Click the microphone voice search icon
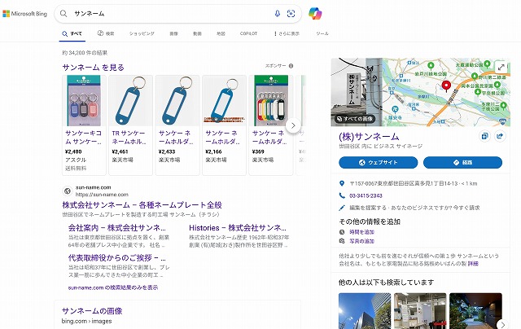521x329 pixels. pos(277,14)
